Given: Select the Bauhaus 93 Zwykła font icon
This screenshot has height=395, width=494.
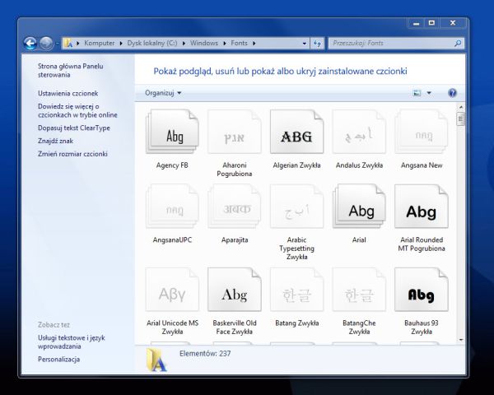Looking at the screenshot, I should click(x=422, y=290).
